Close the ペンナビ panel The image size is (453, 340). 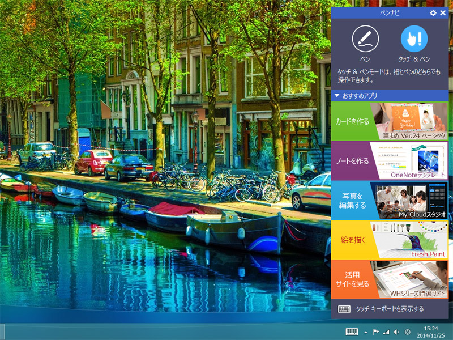(443, 12)
